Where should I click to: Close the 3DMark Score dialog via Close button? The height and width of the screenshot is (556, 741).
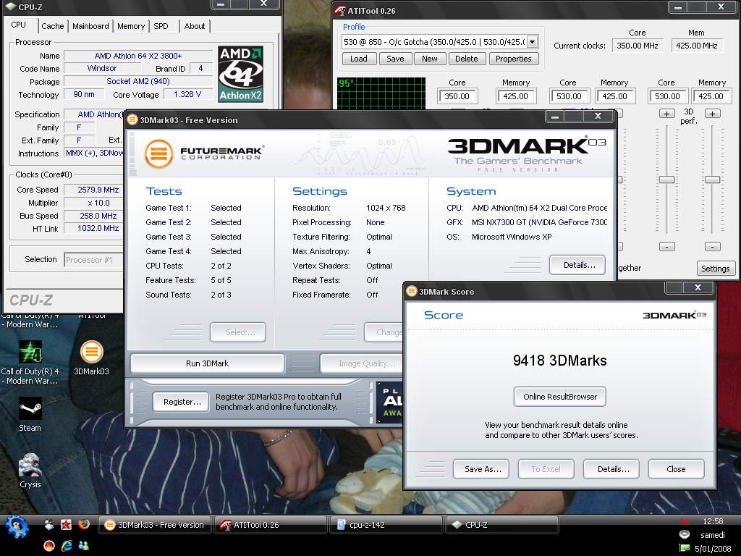point(676,469)
